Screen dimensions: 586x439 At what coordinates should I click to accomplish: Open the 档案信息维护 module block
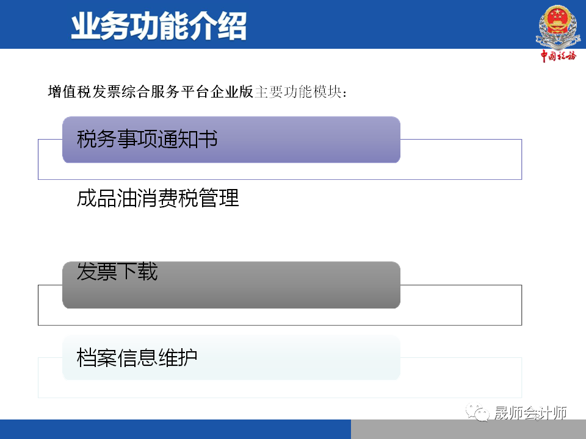pyautogui.click(x=231, y=358)
